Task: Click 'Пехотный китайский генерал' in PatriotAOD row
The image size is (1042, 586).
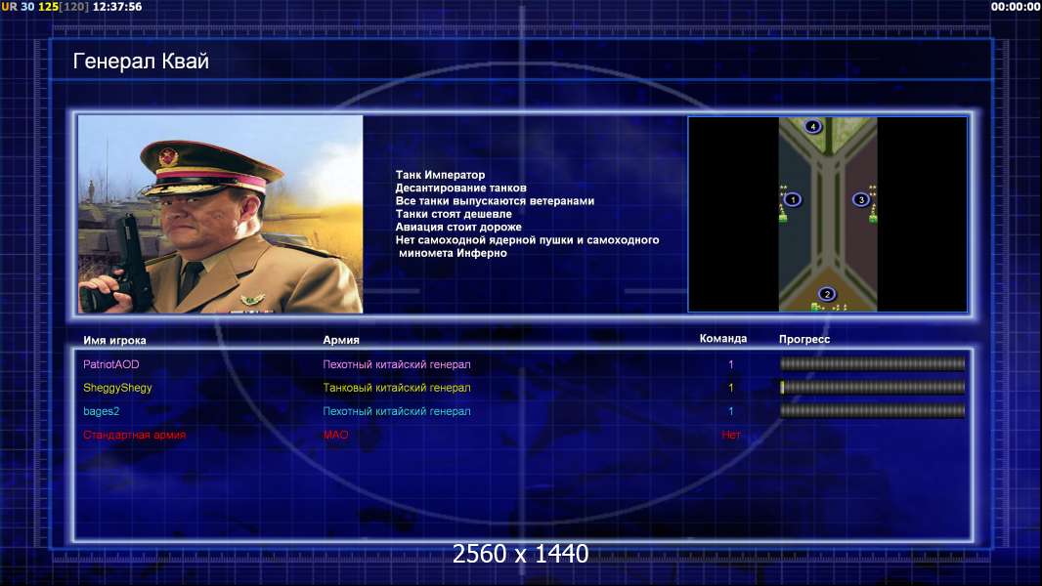Action: 397,364
